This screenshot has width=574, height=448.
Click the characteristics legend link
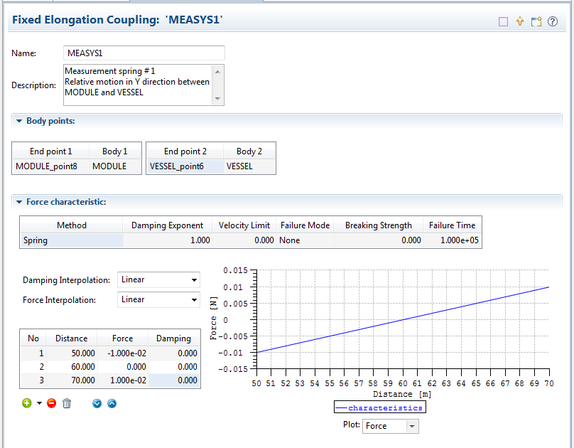385,407
